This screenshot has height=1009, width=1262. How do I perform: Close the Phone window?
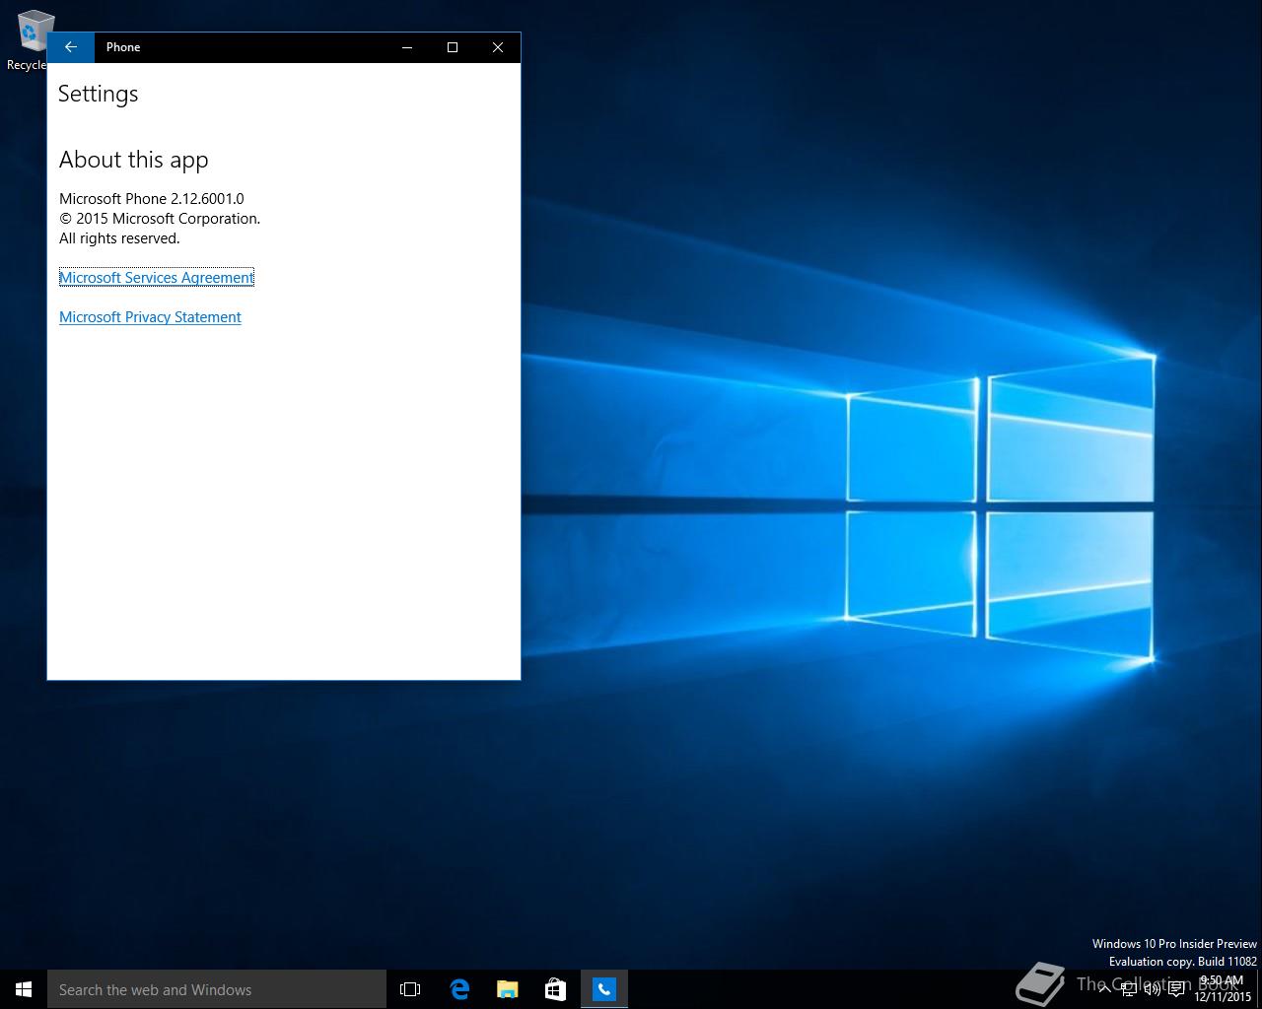(x=498, y=47)
